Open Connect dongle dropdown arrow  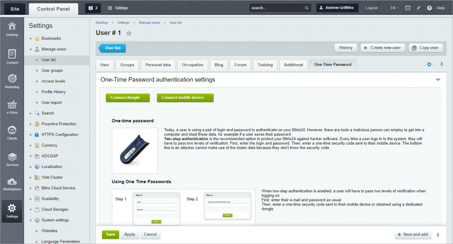(x=146, y=98)
